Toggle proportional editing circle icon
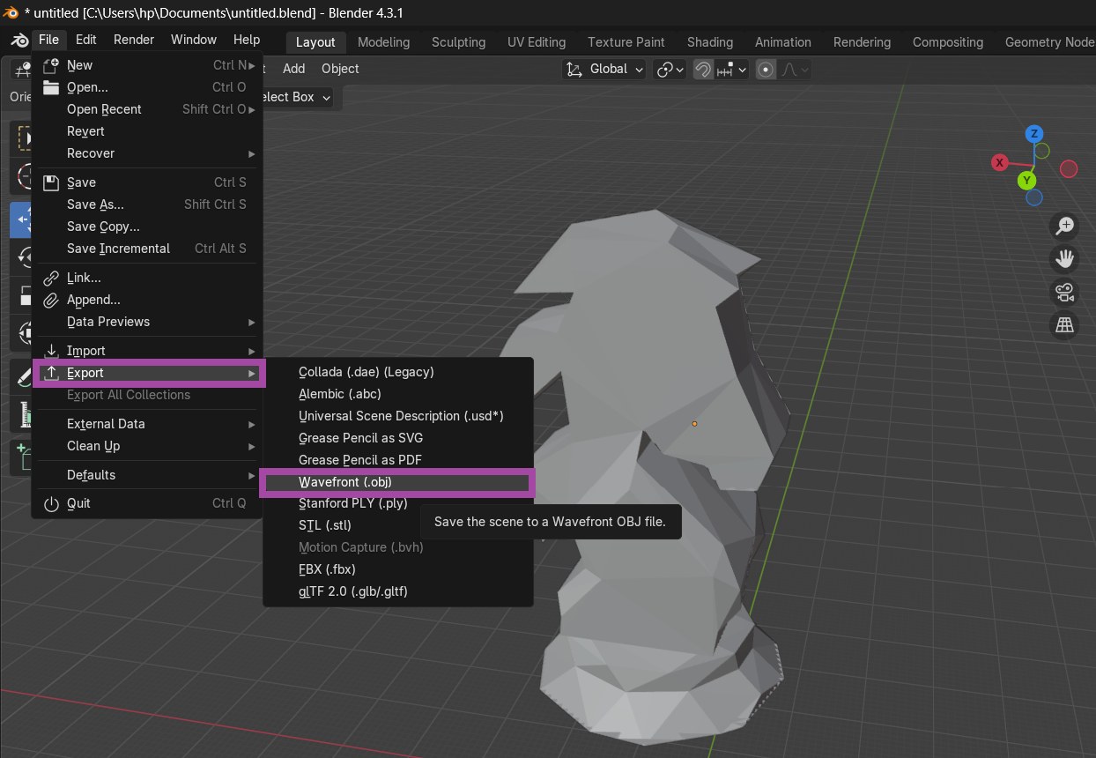This screenshot has width=1096, height=758. (766, 70)
